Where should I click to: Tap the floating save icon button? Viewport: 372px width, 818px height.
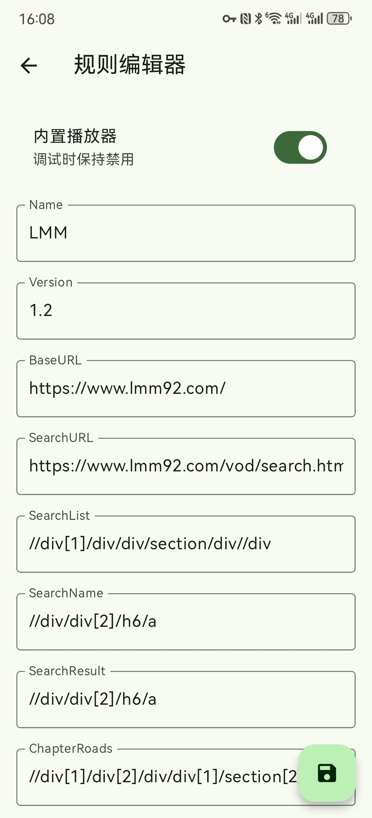(327, 773)
